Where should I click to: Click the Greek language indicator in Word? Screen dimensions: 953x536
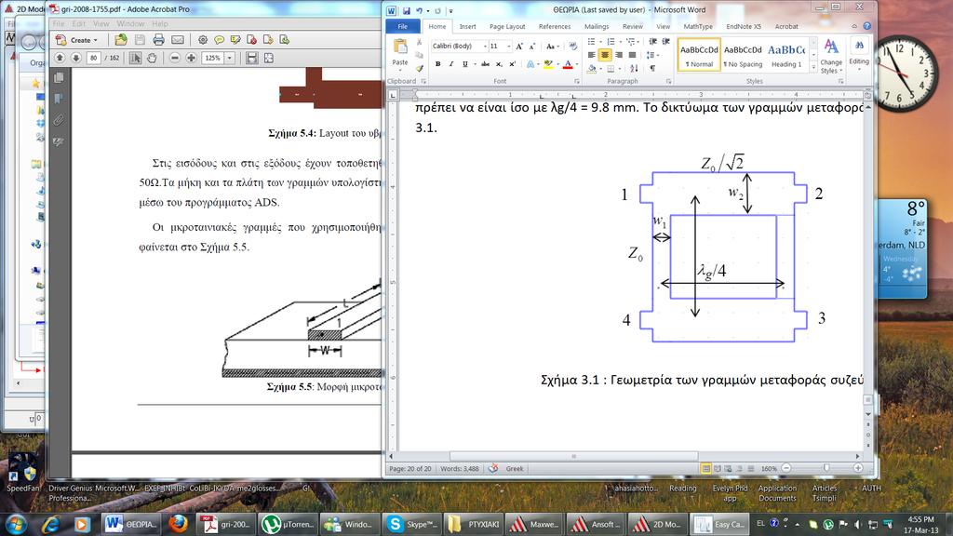click(514, 469)
